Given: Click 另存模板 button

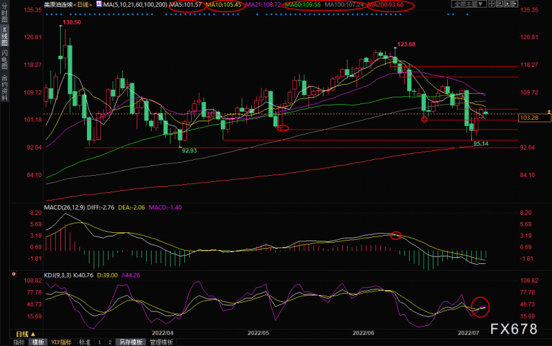Looking at the screenshot, I should click(x=130, y=342).
